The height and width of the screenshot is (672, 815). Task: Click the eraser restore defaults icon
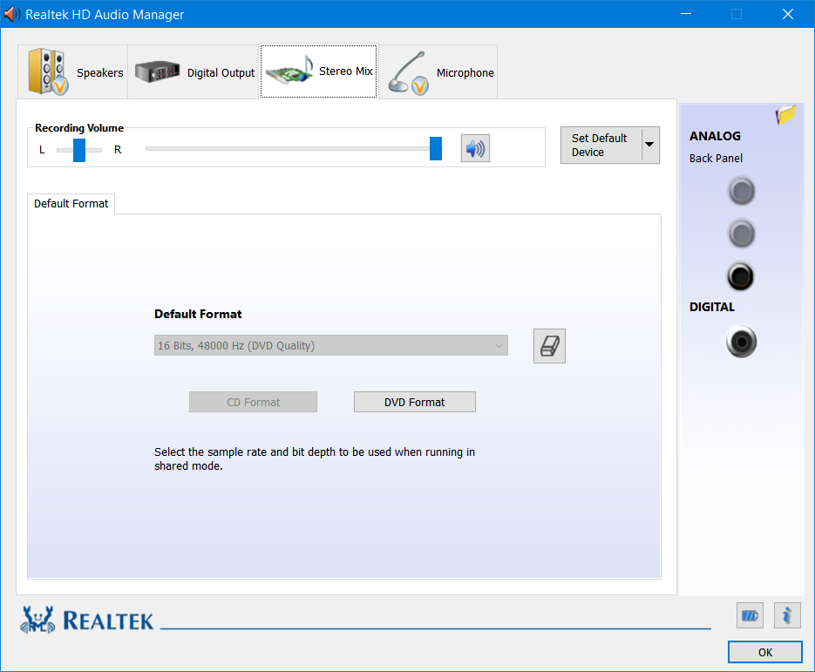coord(549,346)
